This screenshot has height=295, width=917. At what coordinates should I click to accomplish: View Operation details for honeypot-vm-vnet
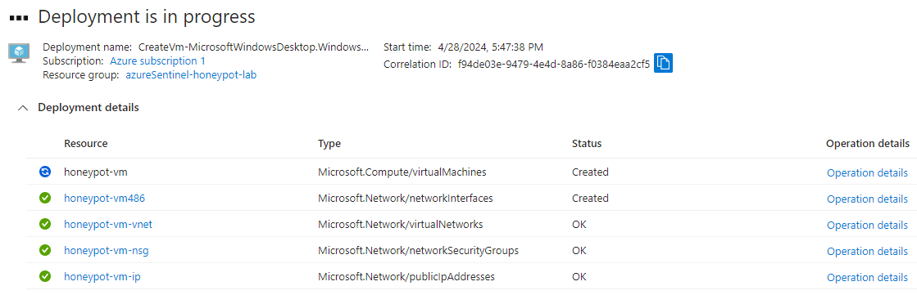[867, 226]
